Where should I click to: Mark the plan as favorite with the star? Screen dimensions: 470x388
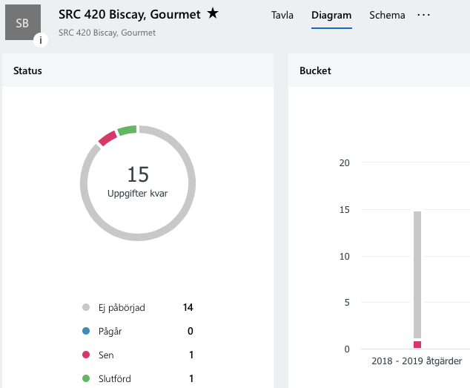click(x=213, y=13)
